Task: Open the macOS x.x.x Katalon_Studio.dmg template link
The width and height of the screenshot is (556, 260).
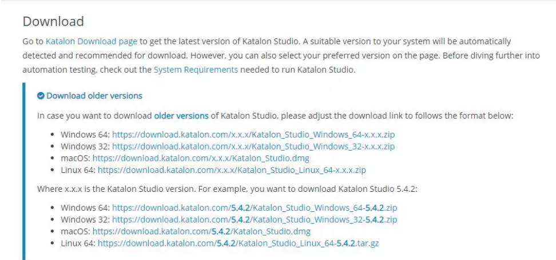Action: pos(201,158)
